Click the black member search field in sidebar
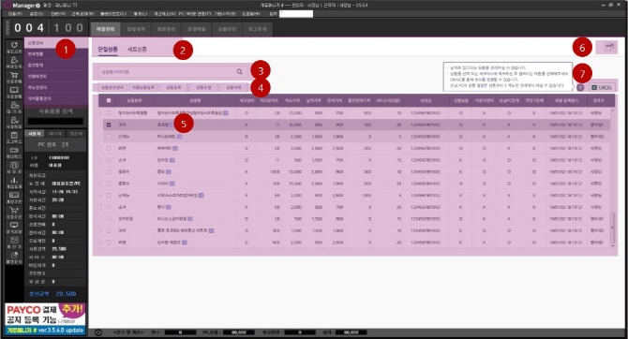Screen dimensions: 628x339 click(x=55, y=121)
